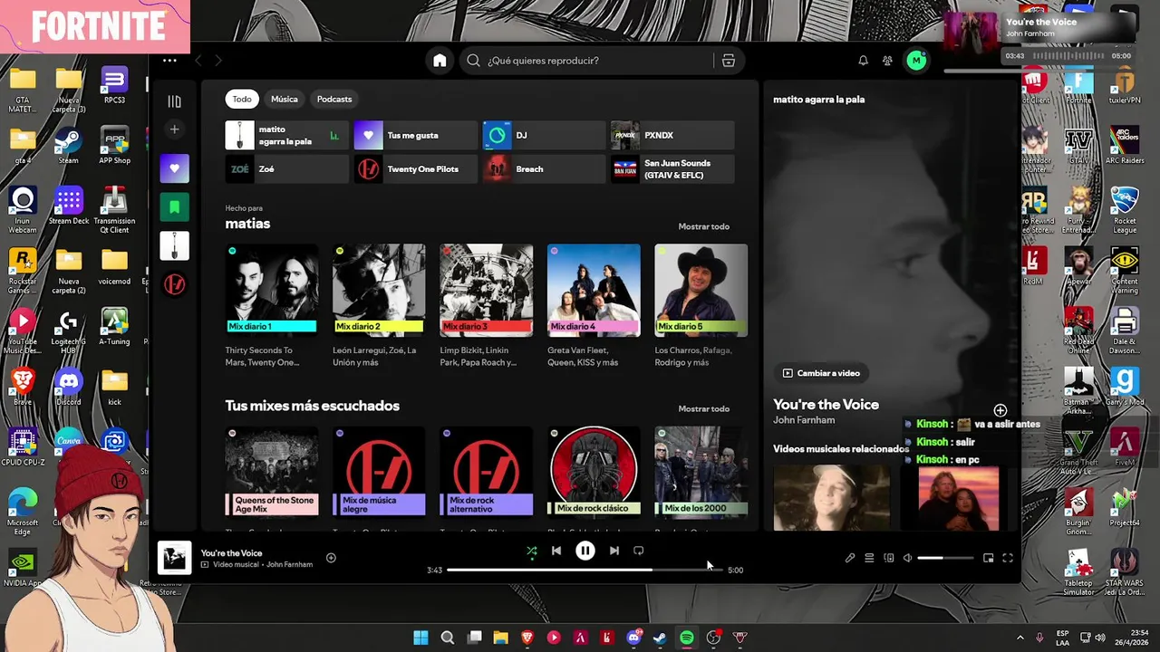Select the Música filter tab
The width and height of the screenshot is (1160, 652).
coord(285,99)
